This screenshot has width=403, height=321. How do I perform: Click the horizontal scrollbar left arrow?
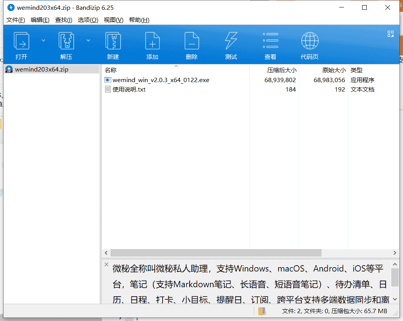tap(106, 253)
